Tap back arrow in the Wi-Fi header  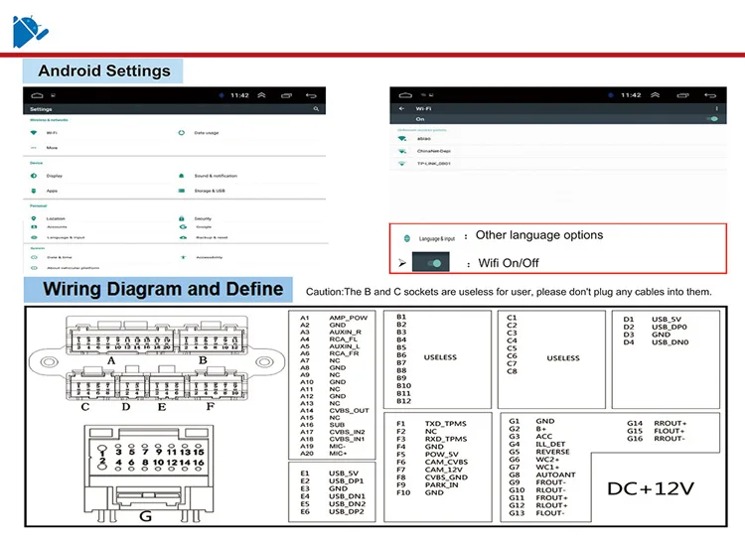pyautogui.click(x=401, y=109)
